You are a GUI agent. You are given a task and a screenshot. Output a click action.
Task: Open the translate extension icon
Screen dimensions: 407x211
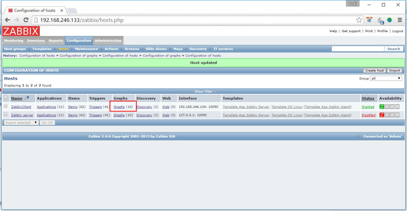coord(369,20)
